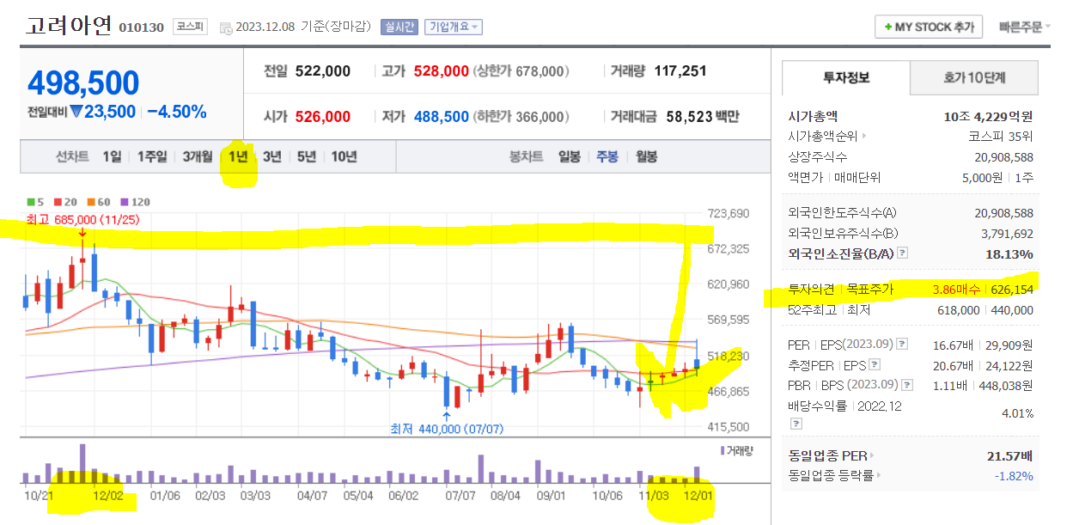The image size is (1073, 525).
Task: Click the stock code 010130
Action: pos(140,27)
